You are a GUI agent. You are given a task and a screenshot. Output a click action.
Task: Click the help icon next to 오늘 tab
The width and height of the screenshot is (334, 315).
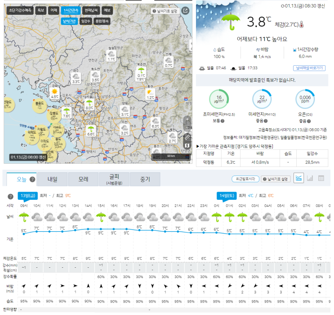pos(32,180)
